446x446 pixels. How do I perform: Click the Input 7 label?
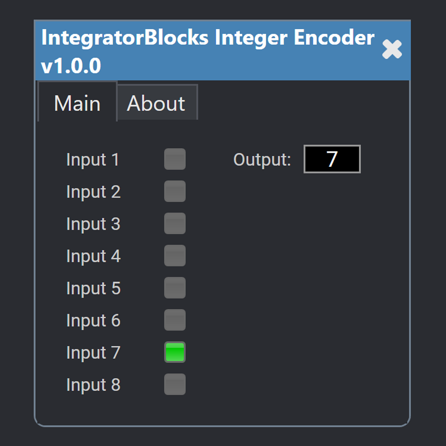pos(93,352)
